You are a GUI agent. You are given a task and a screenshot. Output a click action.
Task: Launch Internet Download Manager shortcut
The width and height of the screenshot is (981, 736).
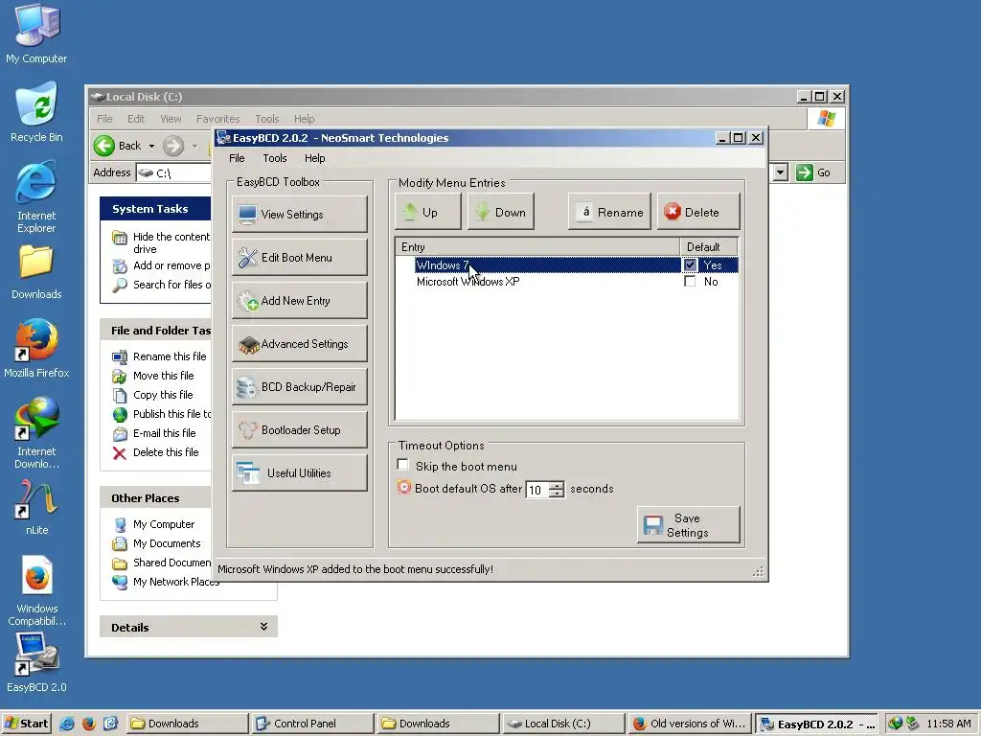click(36, 433)
